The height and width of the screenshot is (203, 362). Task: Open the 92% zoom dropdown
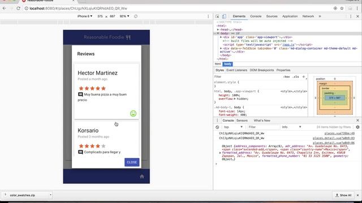pyautogui.click(x=124, y=16)
